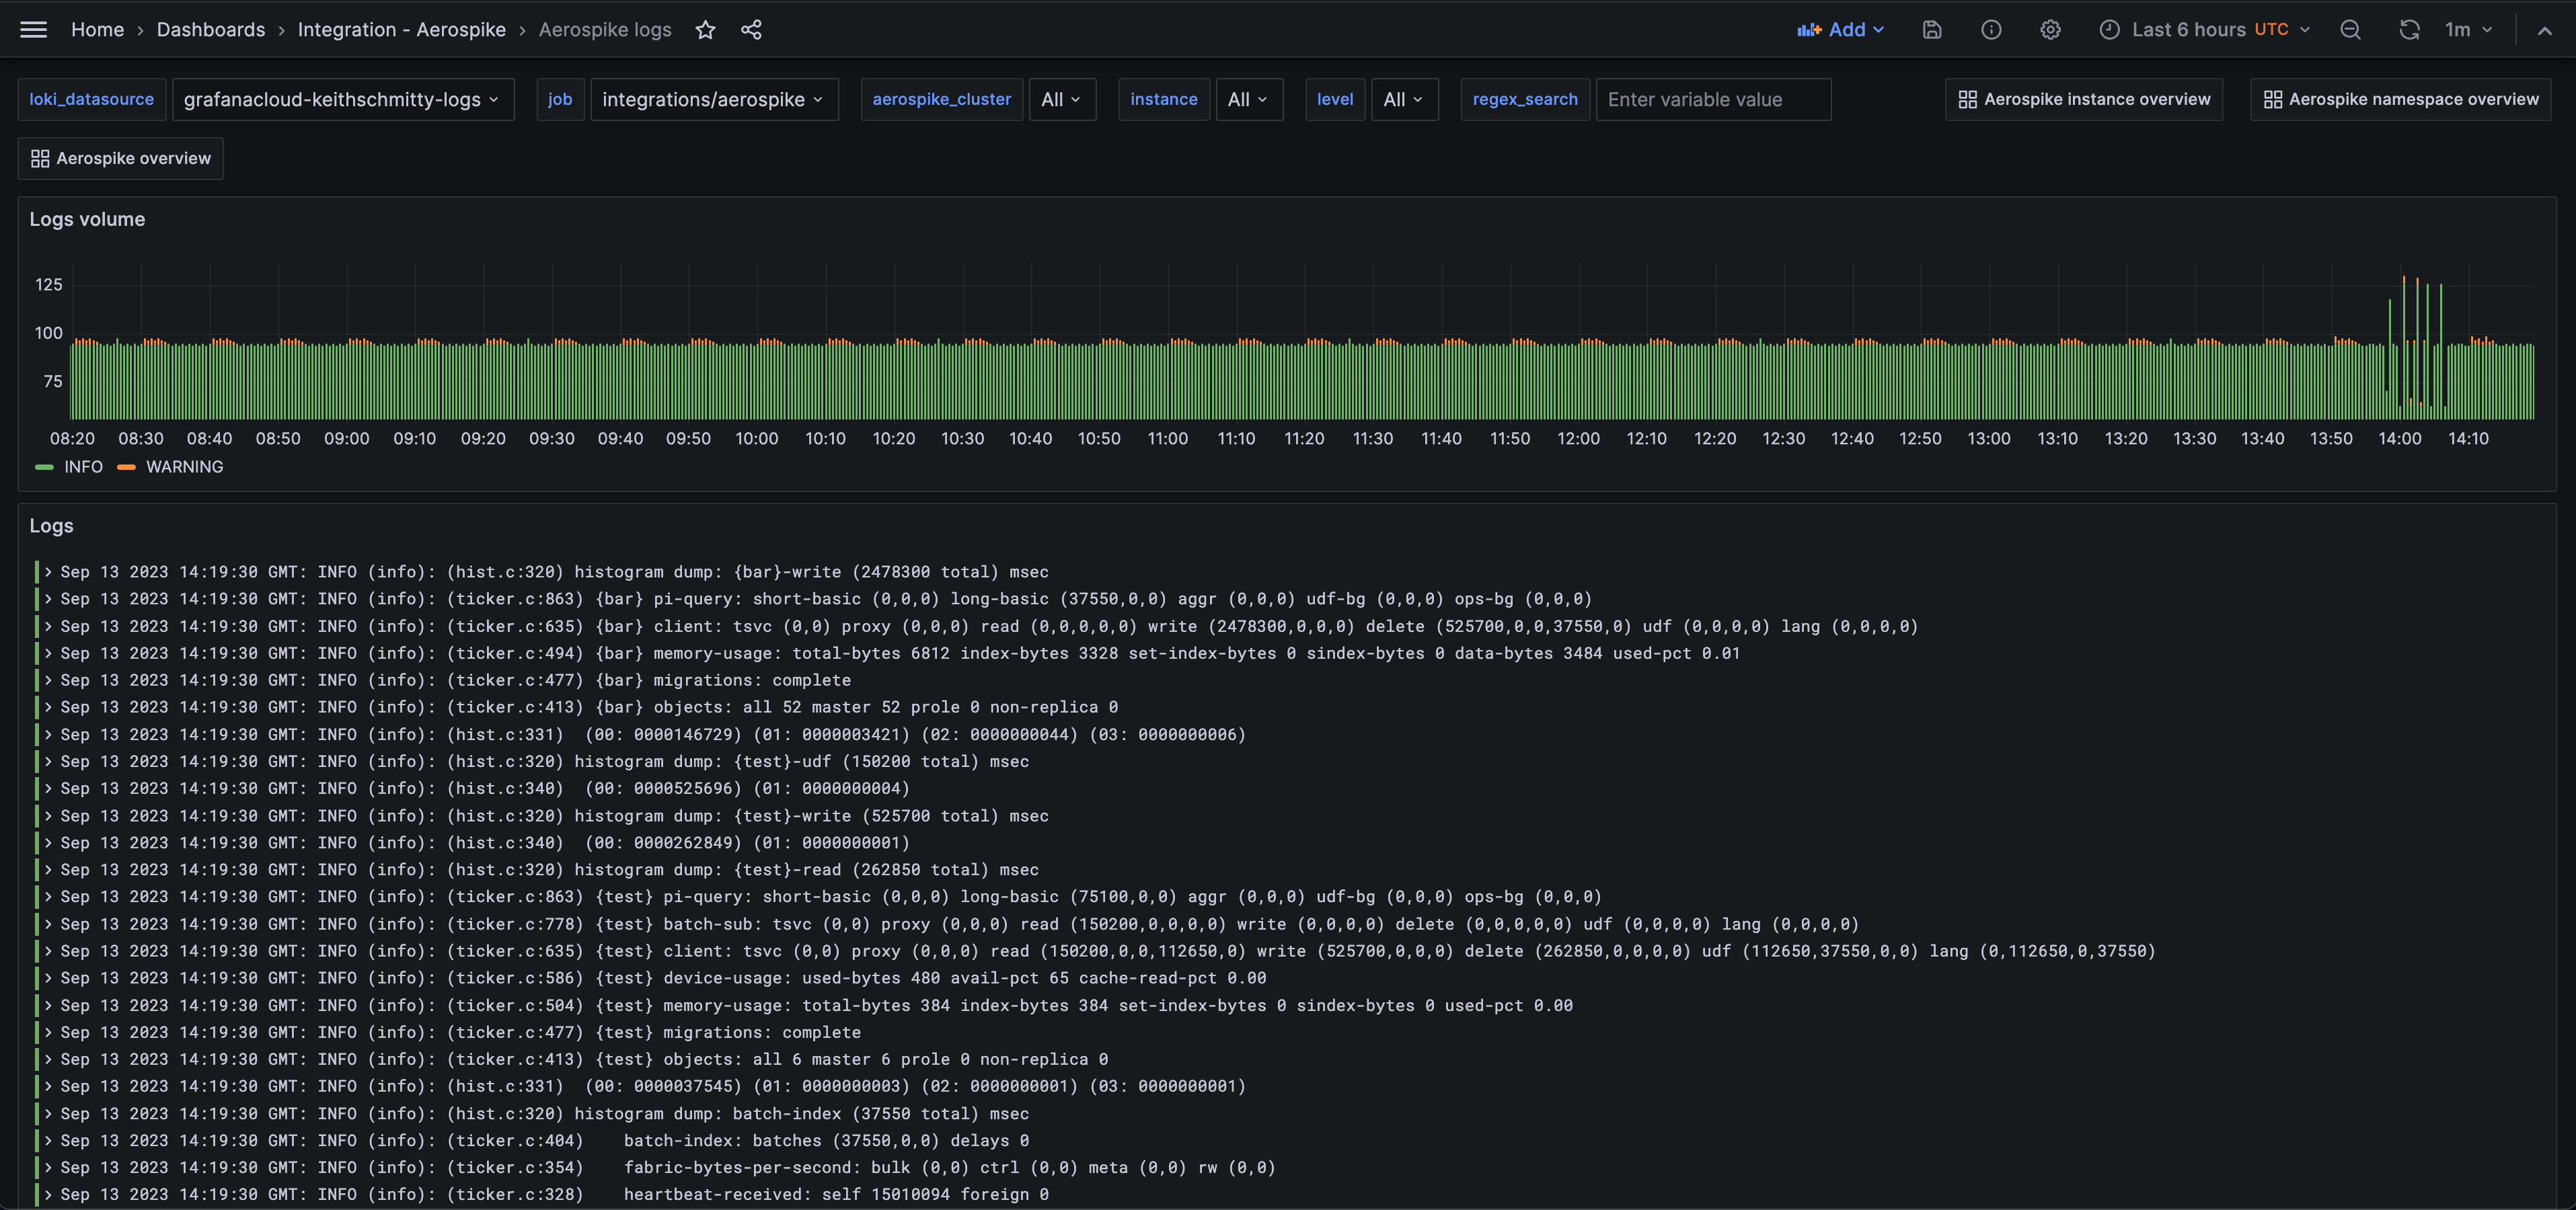Zoom out the time range

(2350, 30)
